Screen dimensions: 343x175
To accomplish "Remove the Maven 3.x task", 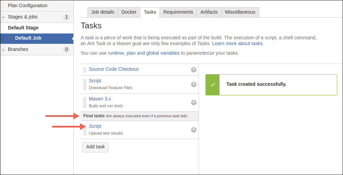I will tap(194, 103).
